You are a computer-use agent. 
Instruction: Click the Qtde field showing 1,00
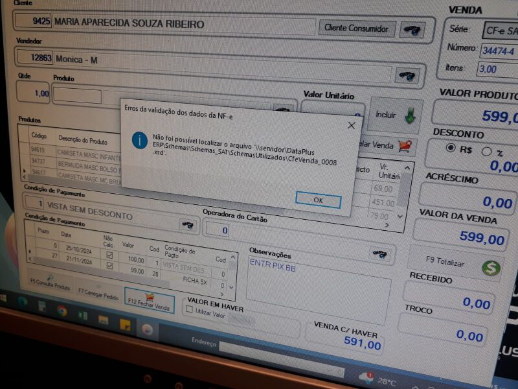click(33, 93)
